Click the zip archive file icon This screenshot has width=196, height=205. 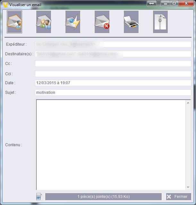(x=160, y=22)
